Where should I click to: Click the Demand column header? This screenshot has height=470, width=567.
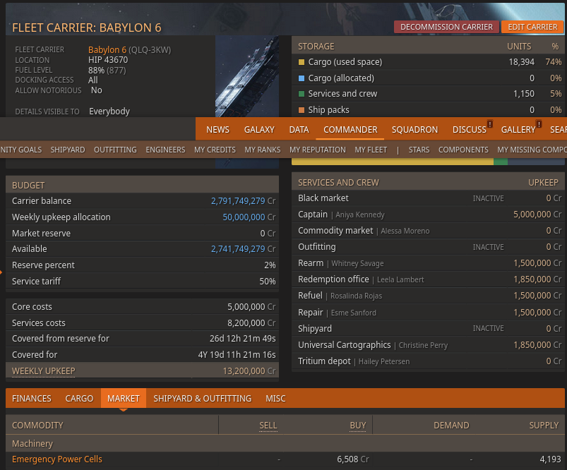(451, 426)
